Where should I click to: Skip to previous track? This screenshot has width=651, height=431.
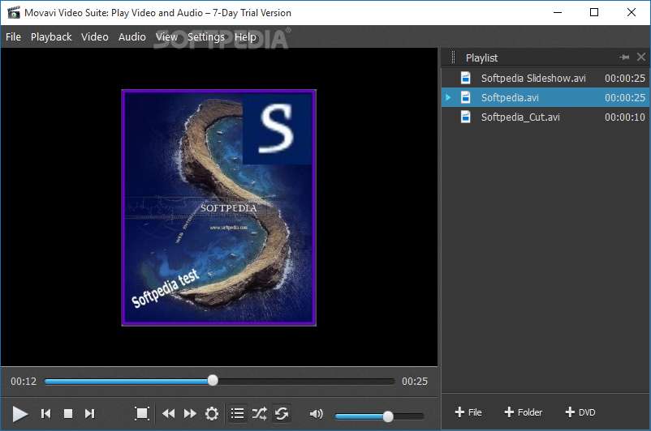[x=45, y=414]
